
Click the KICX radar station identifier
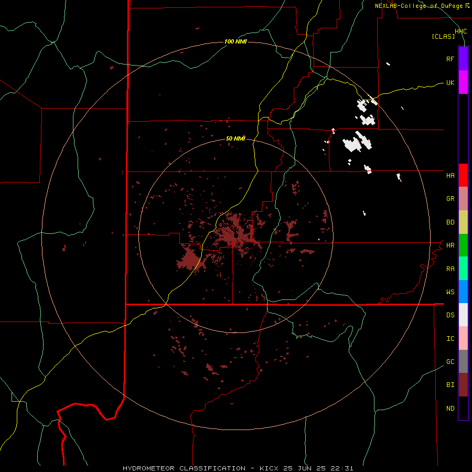pyautogui.click(x=269, y=468)
